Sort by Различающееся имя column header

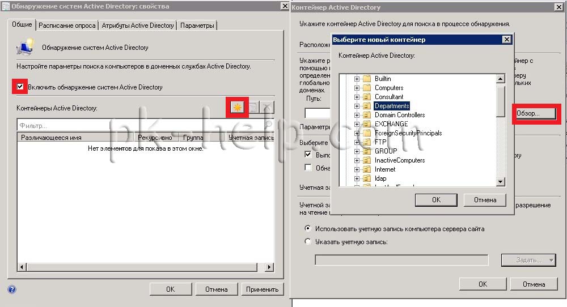[75, 137]
